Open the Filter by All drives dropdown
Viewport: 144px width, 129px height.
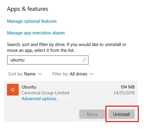click(x=73, y=74)
